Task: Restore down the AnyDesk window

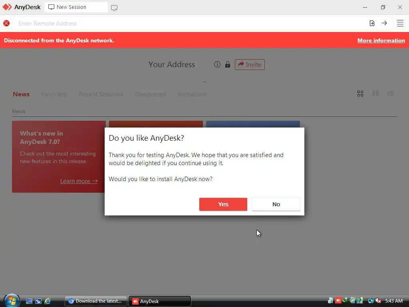Action: point(383,7)
